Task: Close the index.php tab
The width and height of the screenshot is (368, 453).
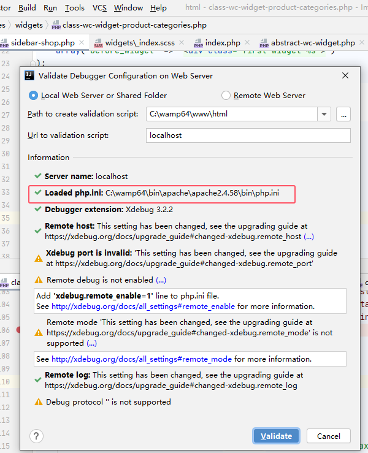Action: point(247,42)
